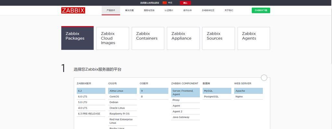Choose Zabbix version 4.0 LTS

pyautogui.click(x=91, y=108)
